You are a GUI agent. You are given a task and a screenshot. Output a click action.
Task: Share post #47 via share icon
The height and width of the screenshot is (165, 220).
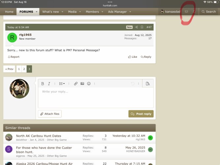pos(137,27)
